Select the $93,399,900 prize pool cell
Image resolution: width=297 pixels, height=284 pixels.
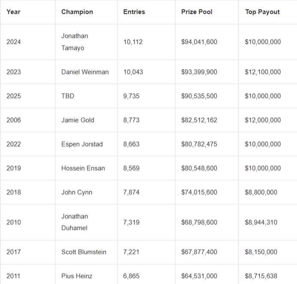(x=199, y=72)
